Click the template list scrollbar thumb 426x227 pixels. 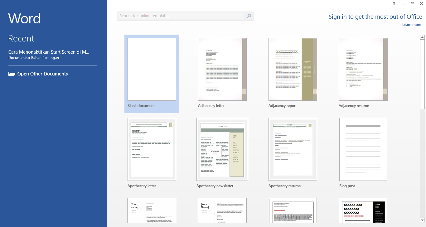tap(423, 74)
